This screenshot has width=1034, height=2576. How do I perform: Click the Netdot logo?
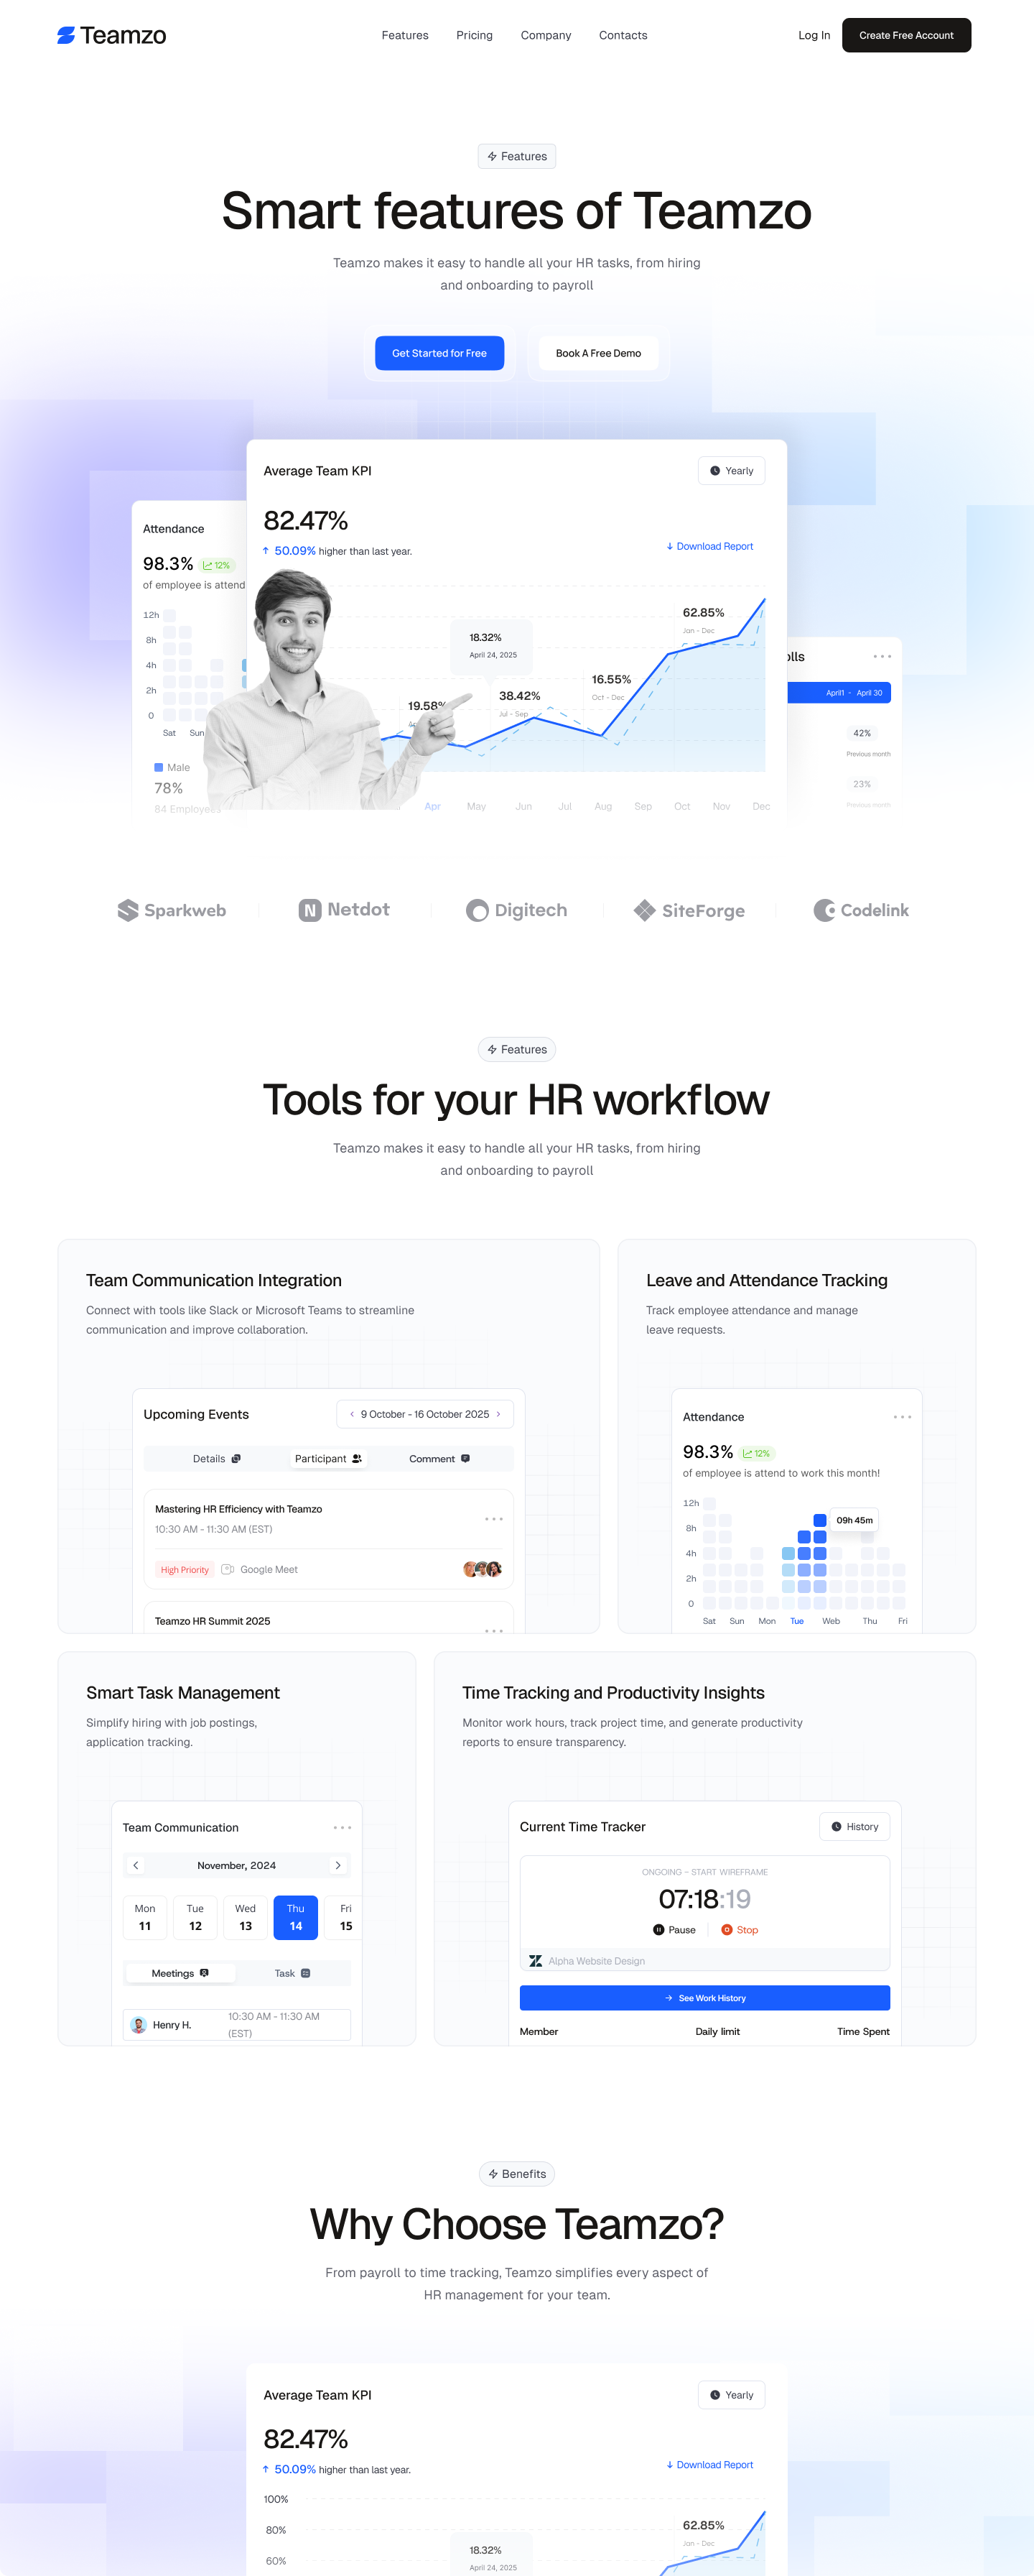point(344,910)
